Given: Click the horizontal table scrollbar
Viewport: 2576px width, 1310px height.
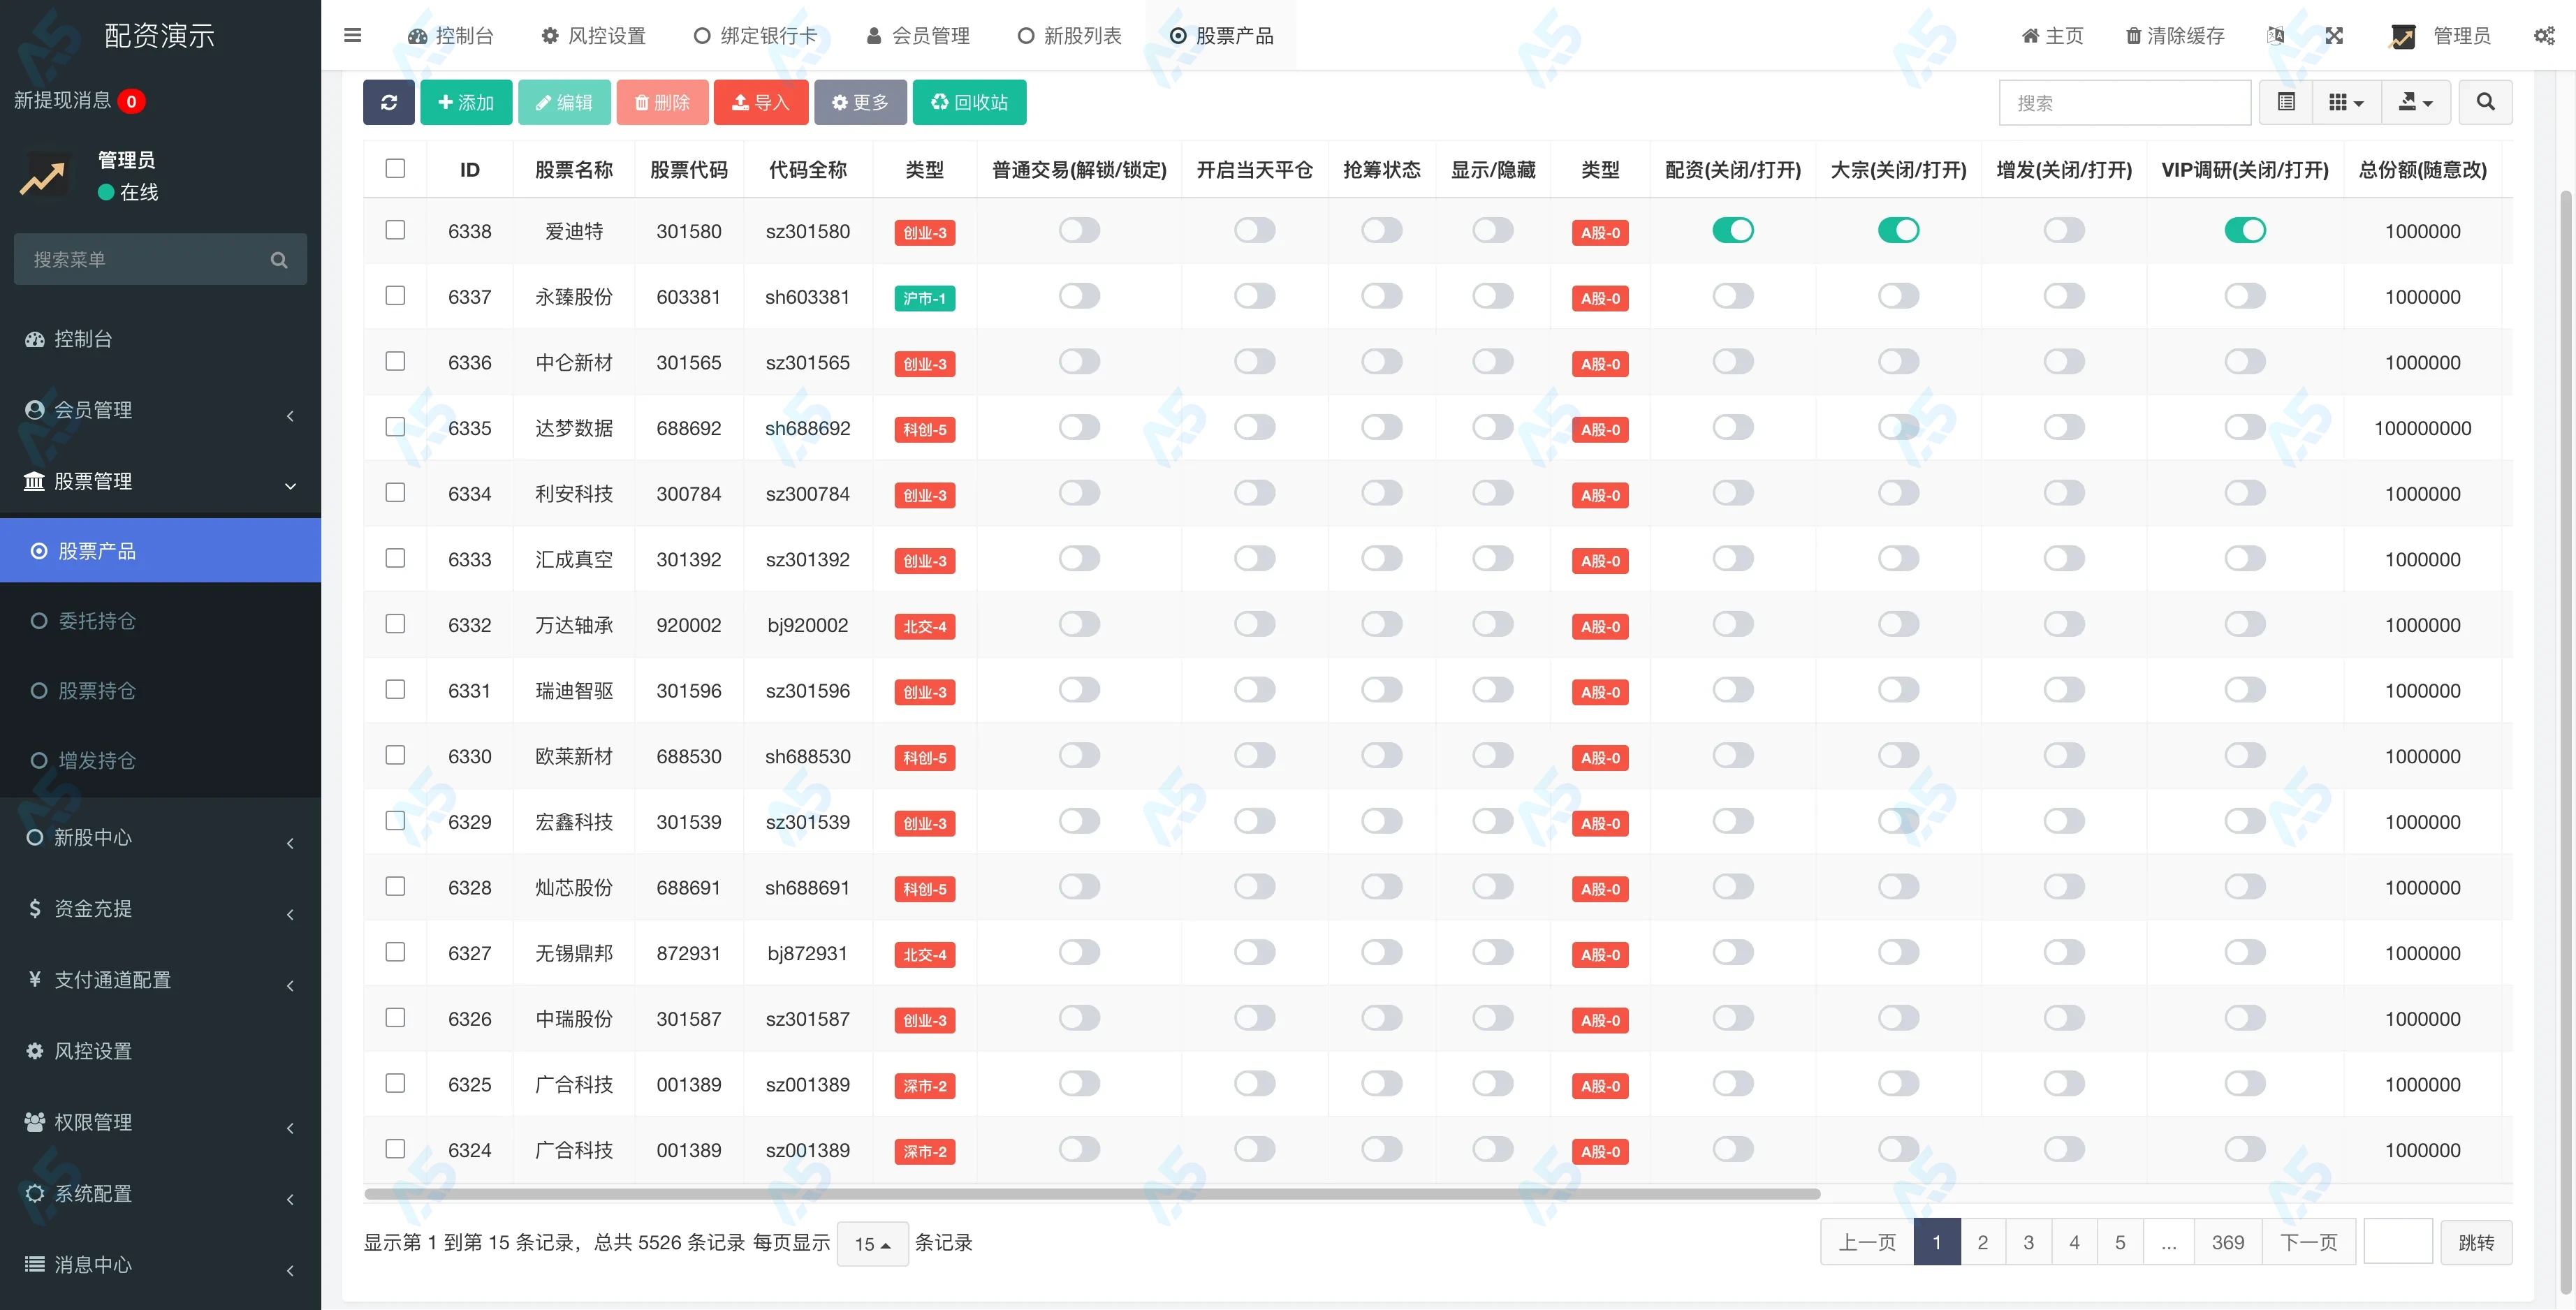Looking at the screenshot, I should [1091, 1194].
